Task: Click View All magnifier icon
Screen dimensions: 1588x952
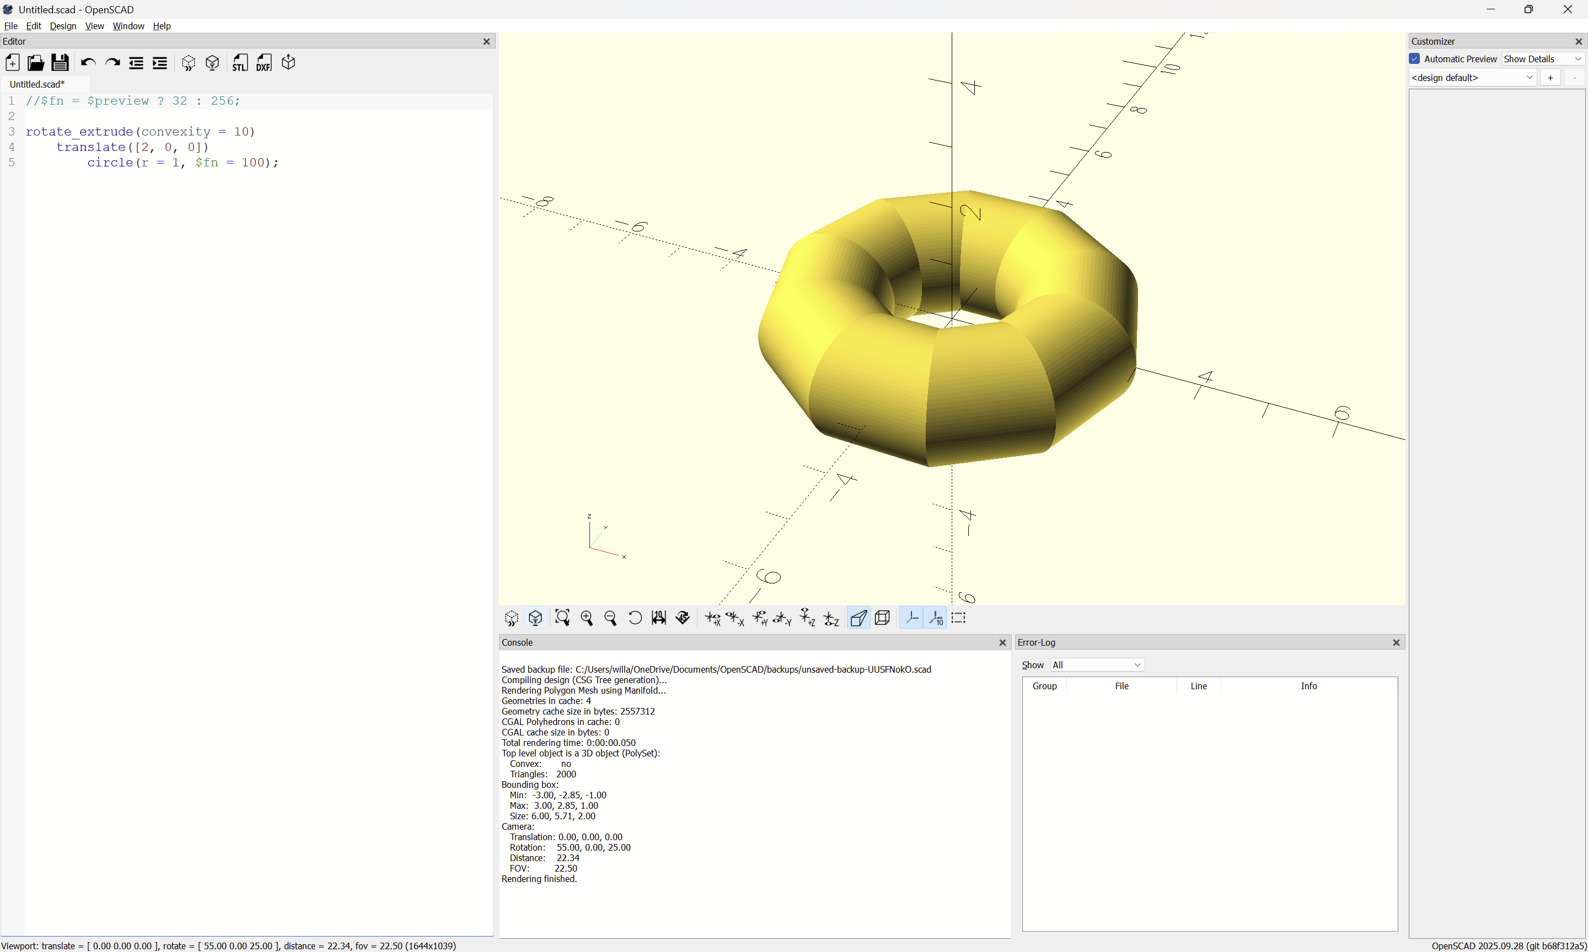Action: 562,618
